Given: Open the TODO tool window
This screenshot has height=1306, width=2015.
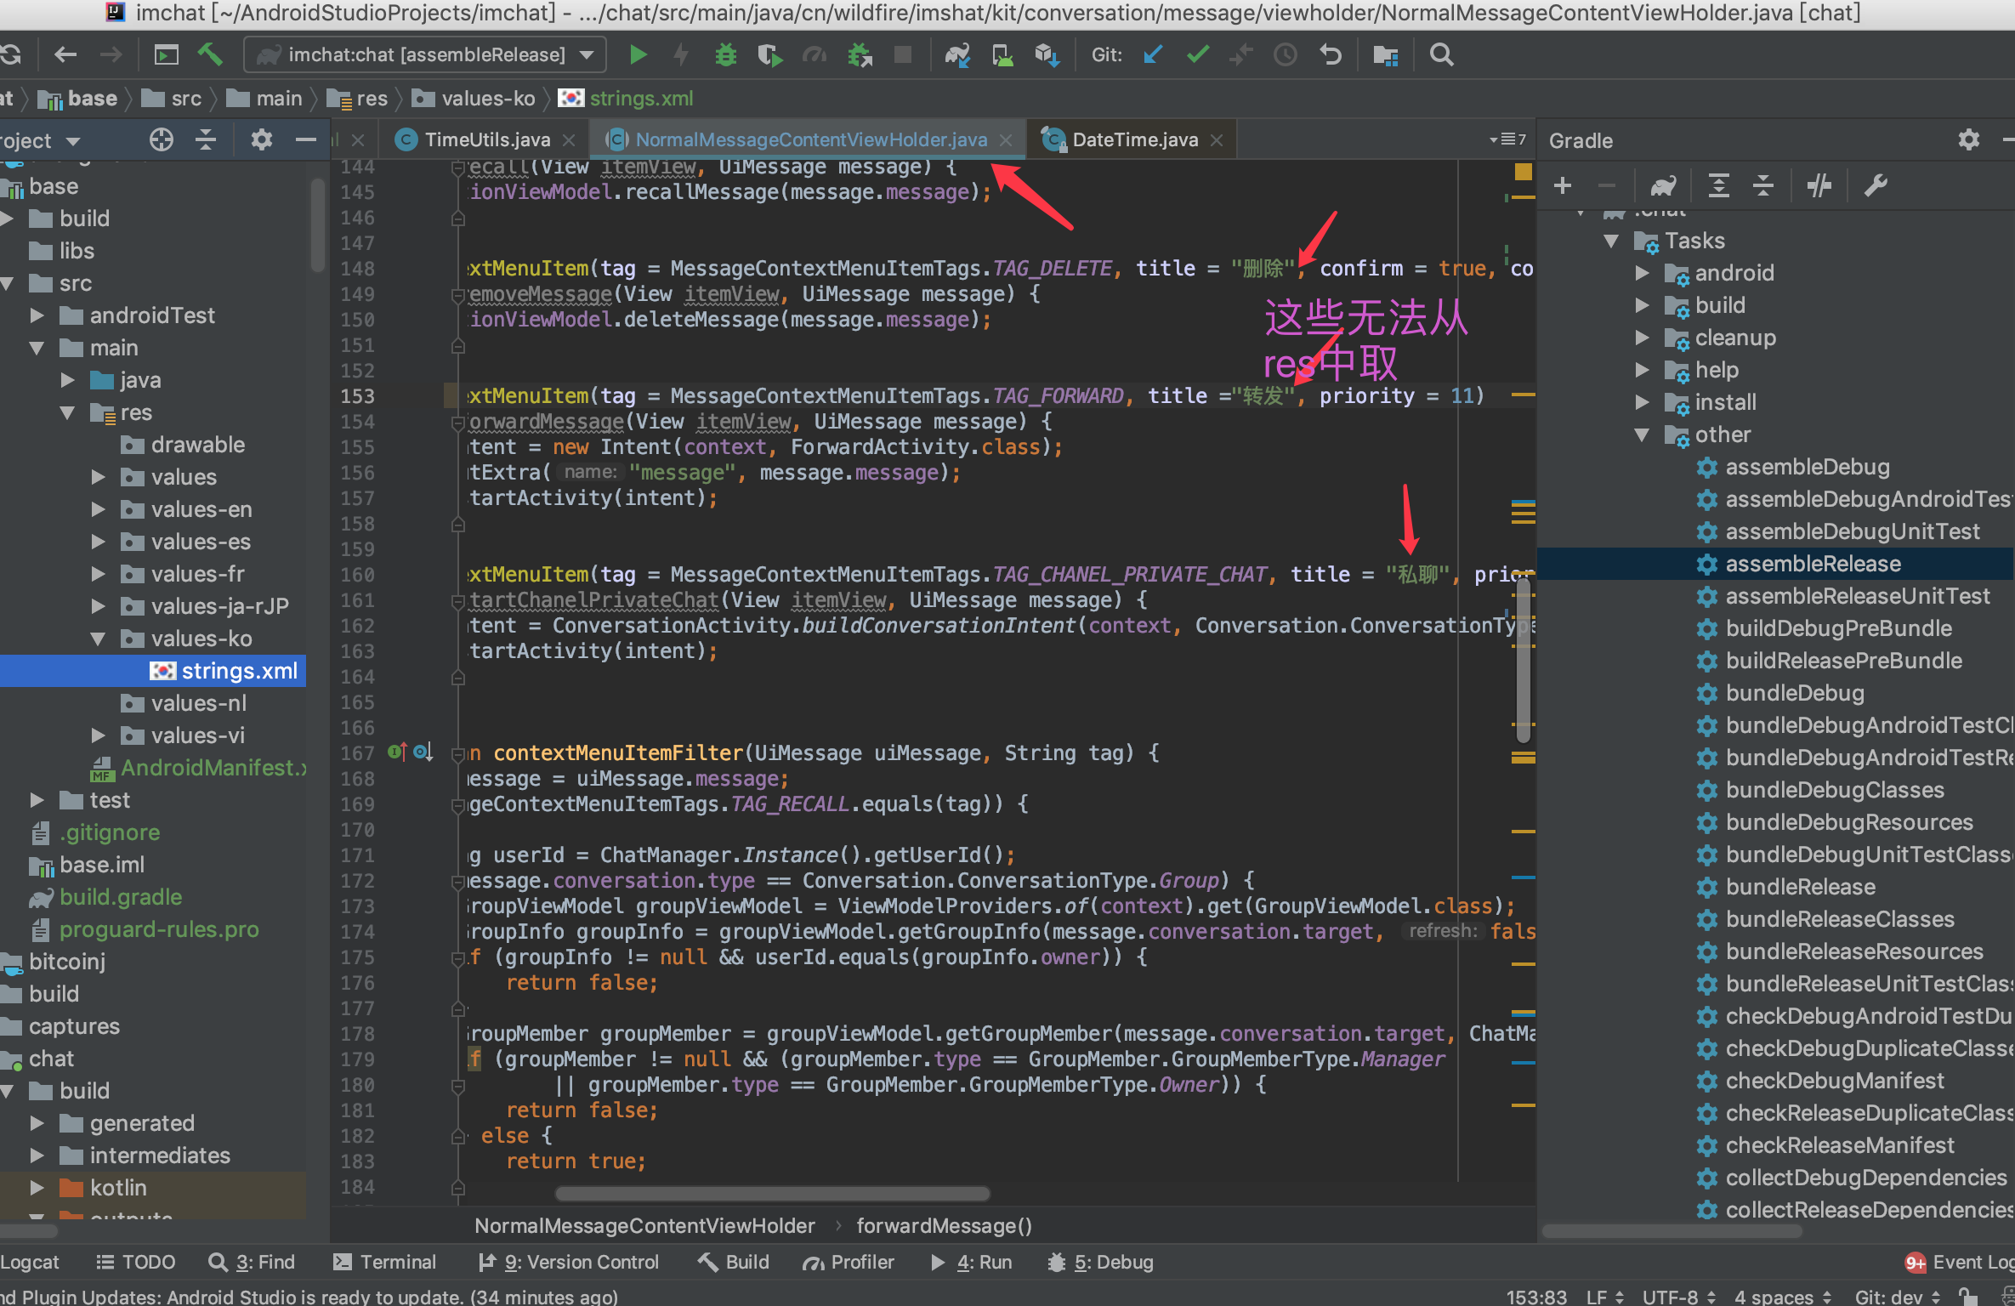Looking at the screenshot, I should tap(136, 1262).
